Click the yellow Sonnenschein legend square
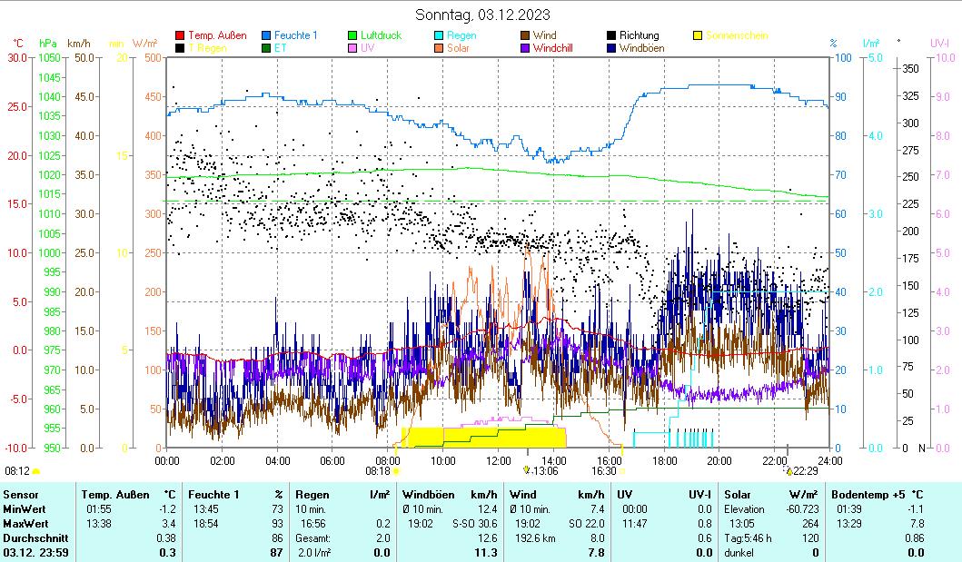 click(698, 35)
